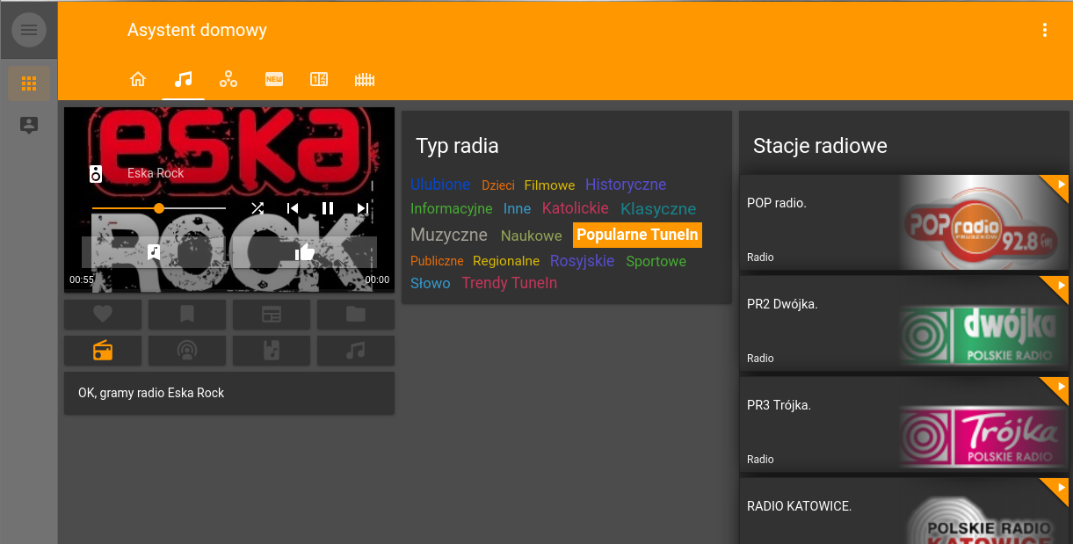Skip to next track
This screenshot has width=1073, height=544.
[363, 208]
